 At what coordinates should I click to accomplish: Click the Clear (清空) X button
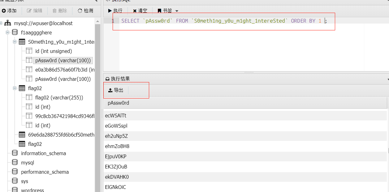[x=135, y=11]
